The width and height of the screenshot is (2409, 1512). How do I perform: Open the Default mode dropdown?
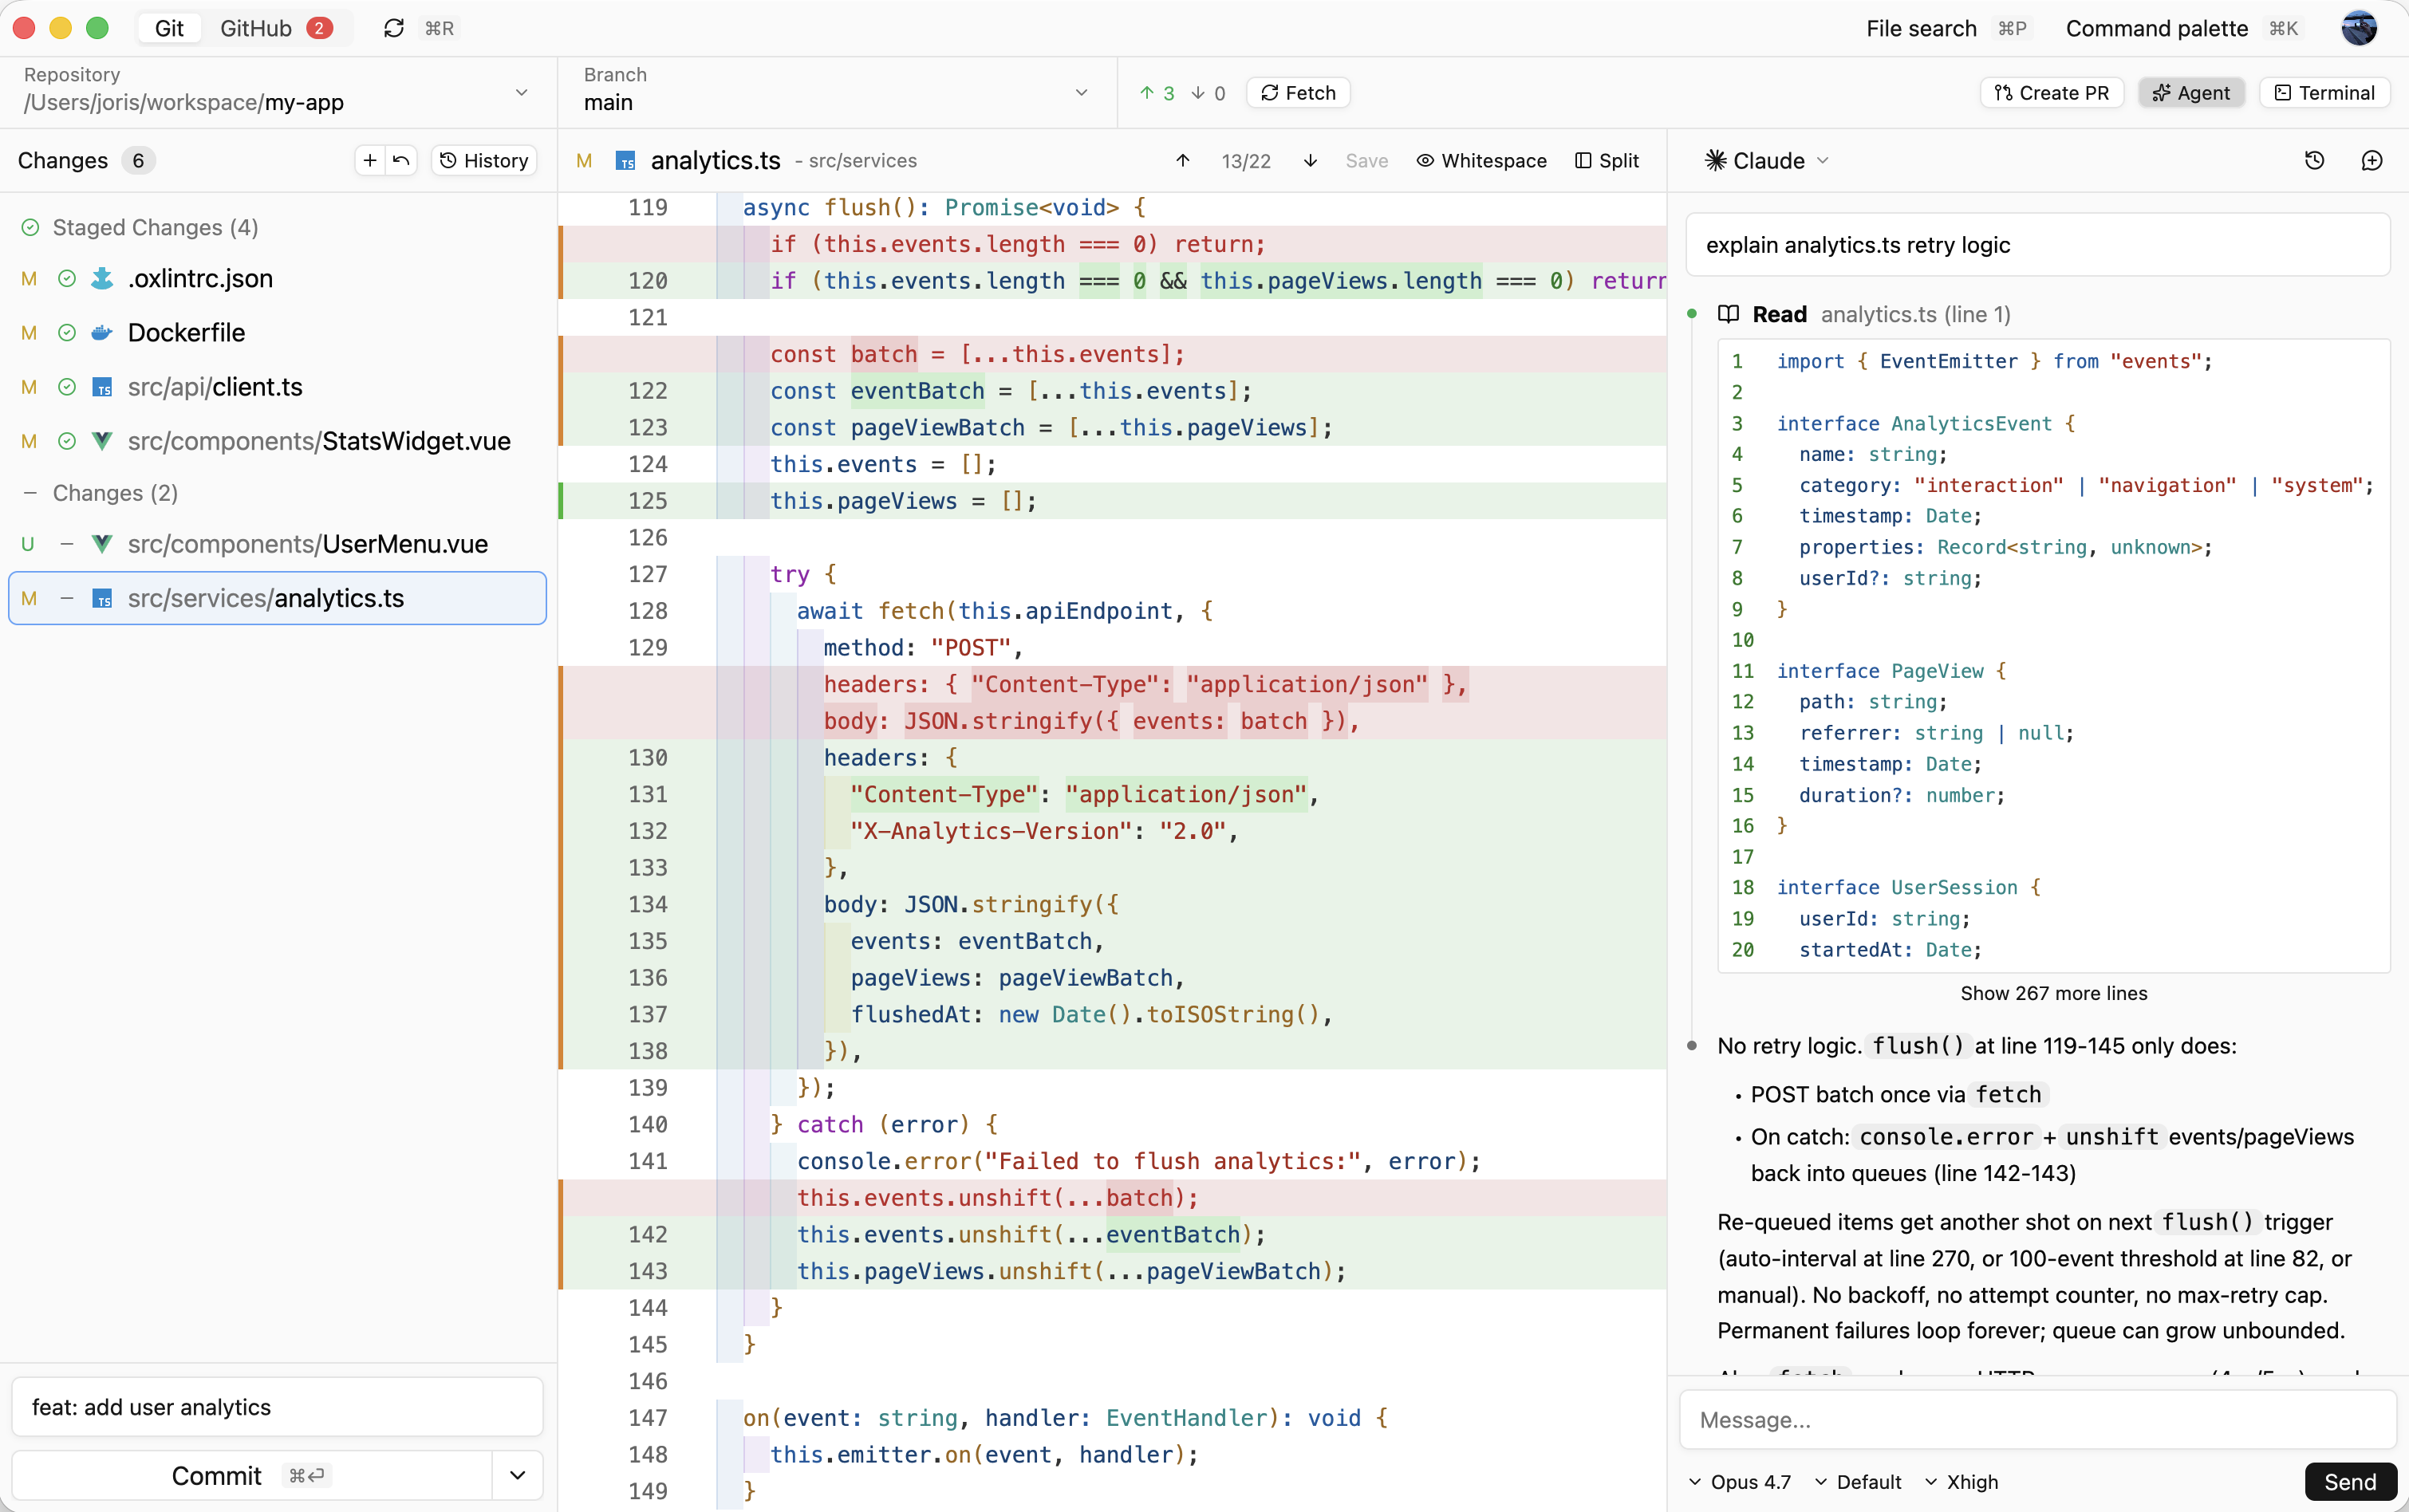pos(1859,1482)
